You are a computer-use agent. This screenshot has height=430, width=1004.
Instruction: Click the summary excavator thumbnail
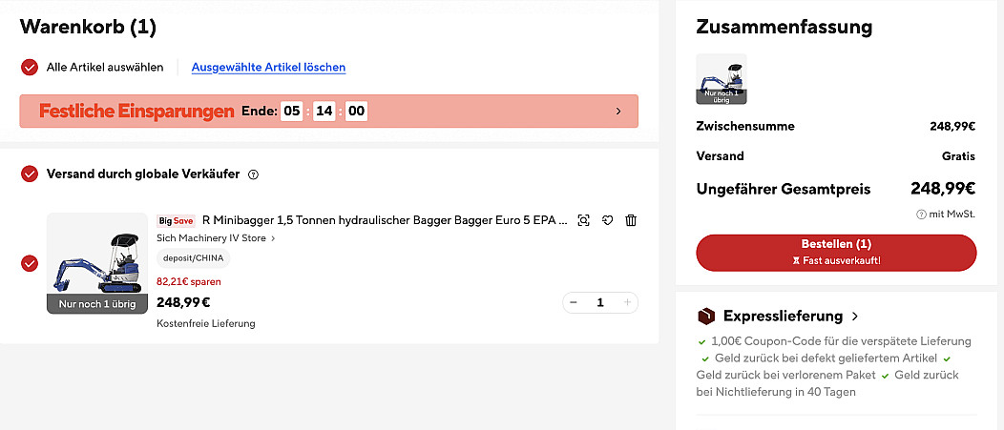[x=722, y=78]
